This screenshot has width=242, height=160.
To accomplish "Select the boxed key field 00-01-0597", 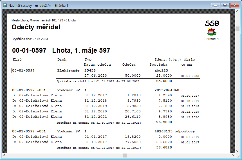I will click(25, 70).
